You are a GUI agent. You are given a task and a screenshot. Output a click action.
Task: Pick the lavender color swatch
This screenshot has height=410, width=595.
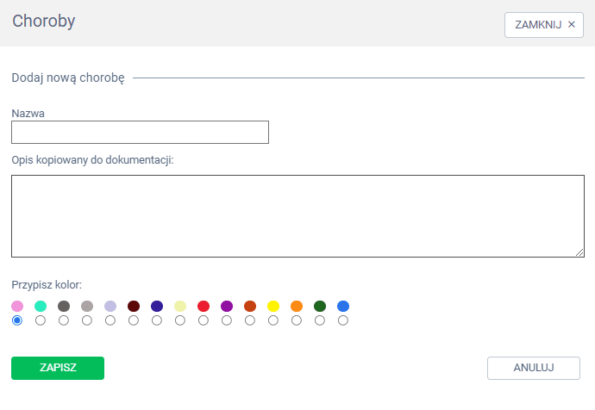[110, 306]
